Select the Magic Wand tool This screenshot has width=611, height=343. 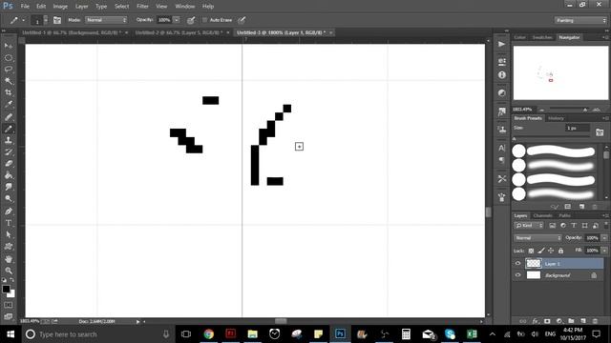(9, 81)
